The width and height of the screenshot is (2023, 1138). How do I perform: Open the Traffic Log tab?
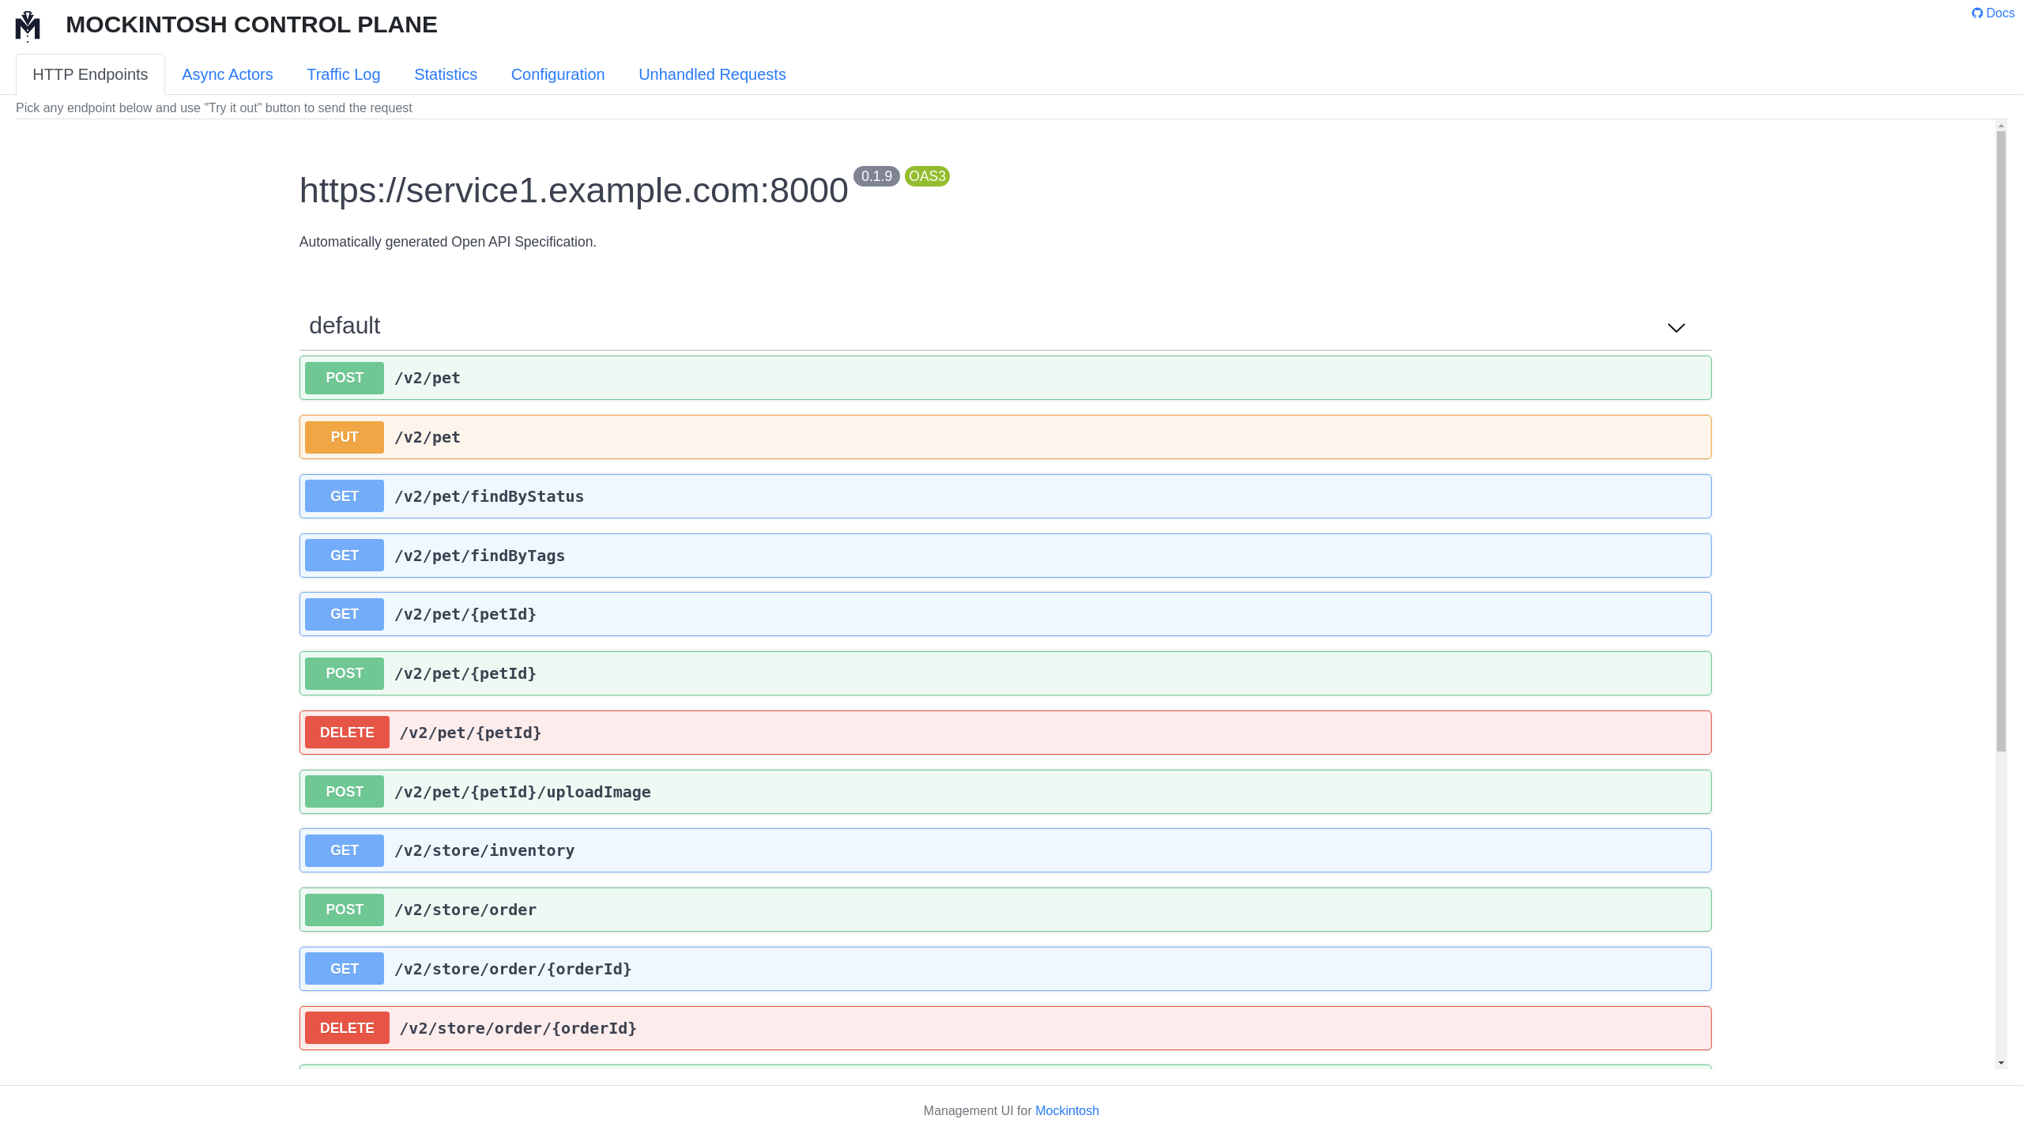click(x=343, y=74)
